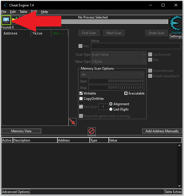The image size is (184, 196).
Task: Uncheck the Writable checkbox
Action: [x=81, y=93]
